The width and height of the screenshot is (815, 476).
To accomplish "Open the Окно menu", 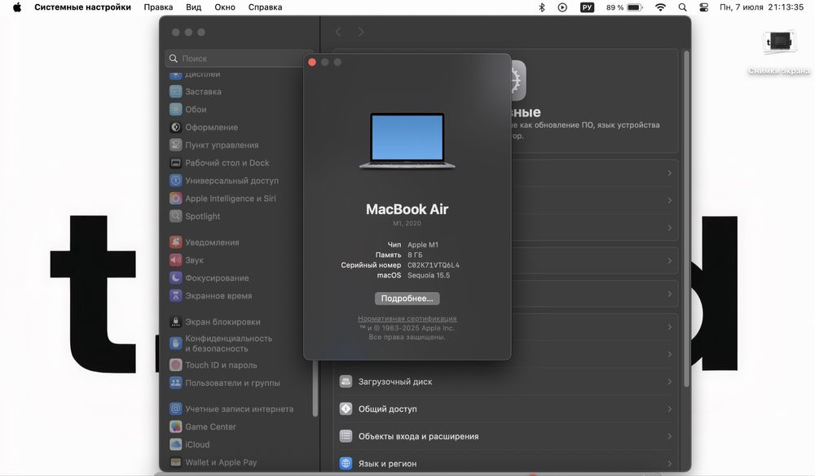I will (x=225, y=7).
